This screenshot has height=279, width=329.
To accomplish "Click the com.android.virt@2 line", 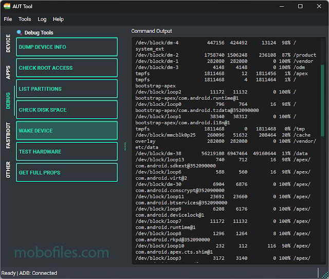I will 161,178.
